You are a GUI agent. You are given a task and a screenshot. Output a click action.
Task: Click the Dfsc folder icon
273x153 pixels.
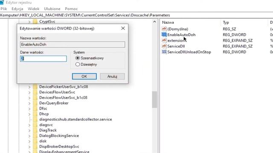(x=35, y=108)
